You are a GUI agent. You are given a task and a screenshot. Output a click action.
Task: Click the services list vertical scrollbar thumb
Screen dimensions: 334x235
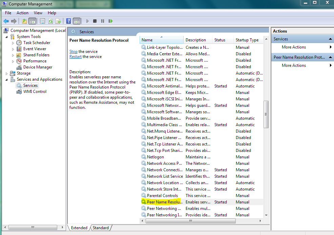[x=266, y=114]
